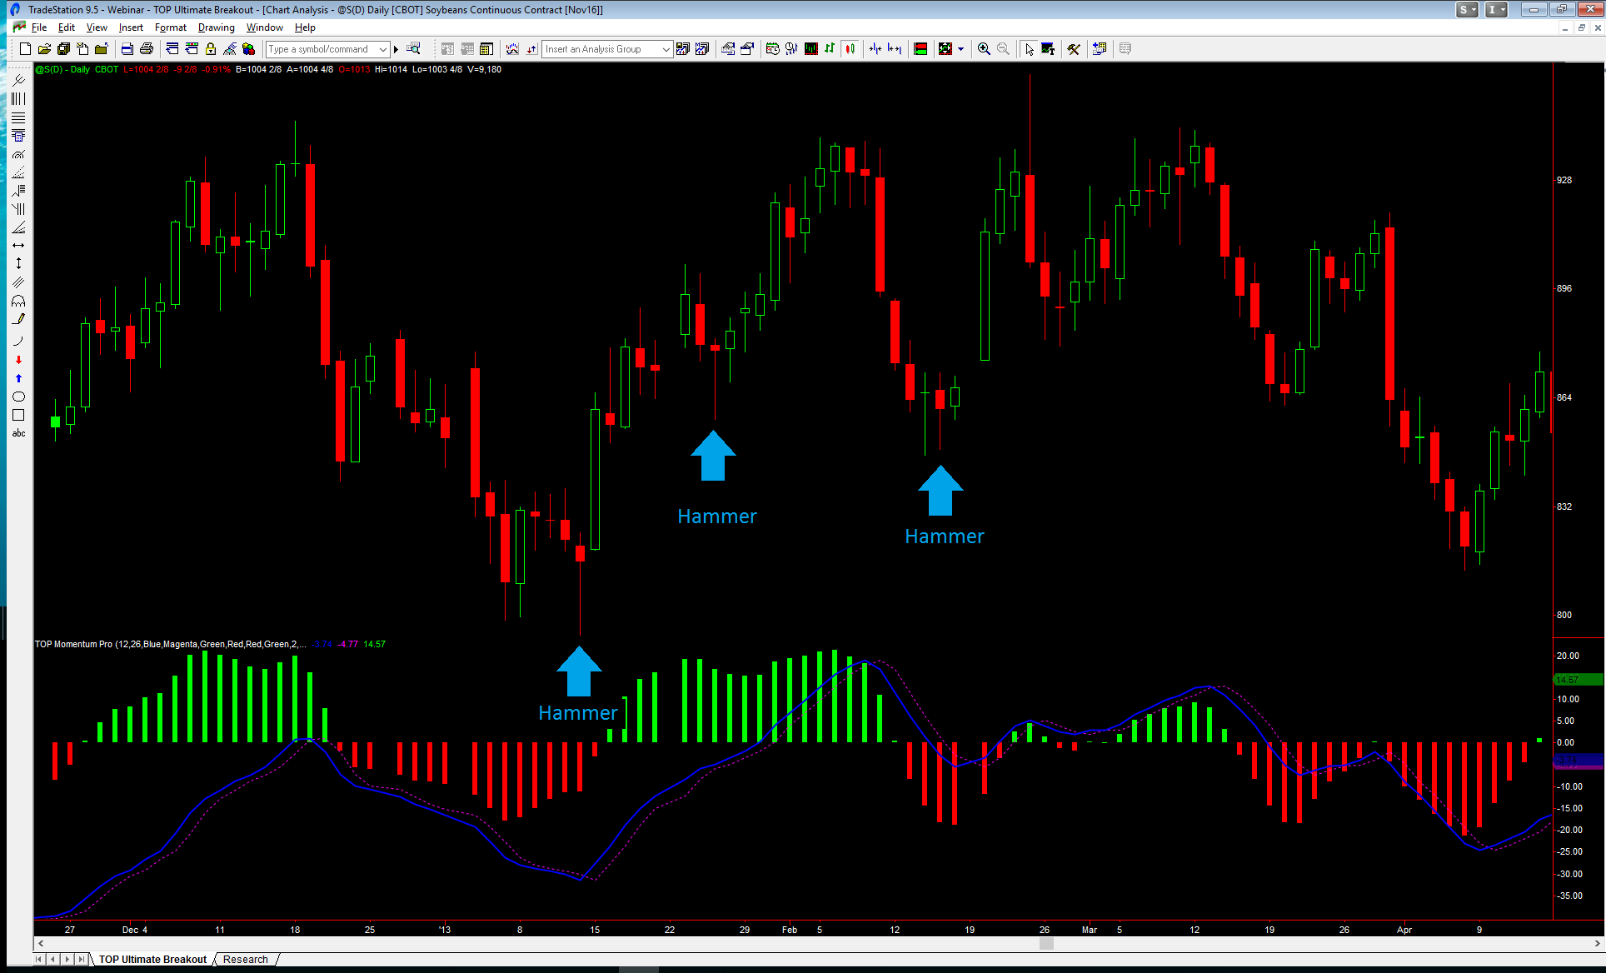The width and height of the screenshot is (1606, 973).
Task: Open the dropdown arrow beside the expand-arrows icon
Action: [x=961, y=49]
